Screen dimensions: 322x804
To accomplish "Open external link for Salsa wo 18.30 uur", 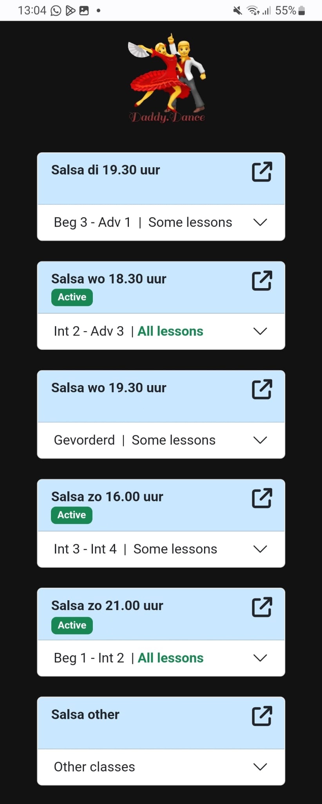I will coord(262,280).
